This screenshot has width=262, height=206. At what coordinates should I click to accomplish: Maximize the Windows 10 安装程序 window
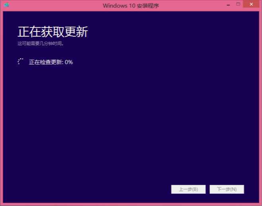pyautogui.click(x=238, y=4)
